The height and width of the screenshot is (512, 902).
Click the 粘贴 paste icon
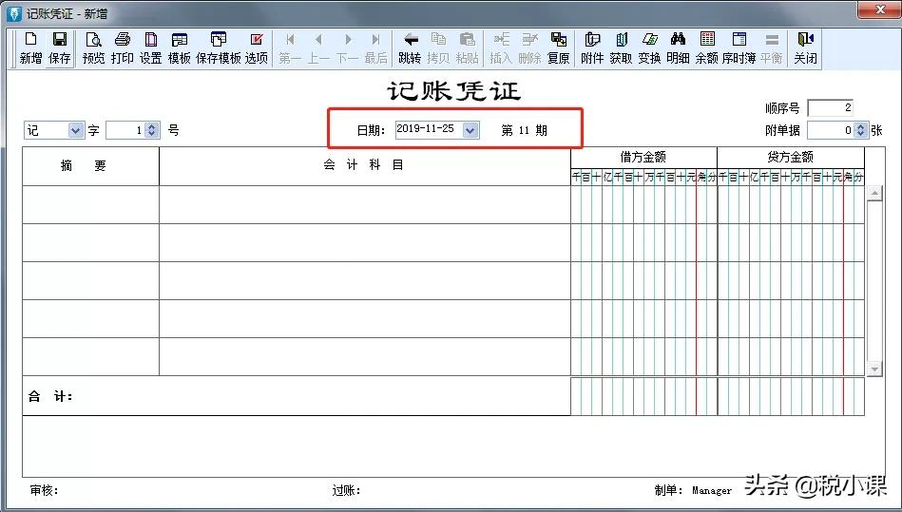[467, 48]
